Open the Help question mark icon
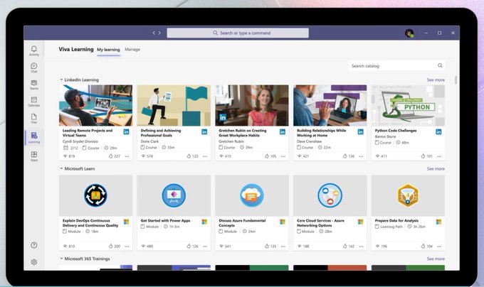The width and height of the screenshot is (484, 287). coord(34,245)
